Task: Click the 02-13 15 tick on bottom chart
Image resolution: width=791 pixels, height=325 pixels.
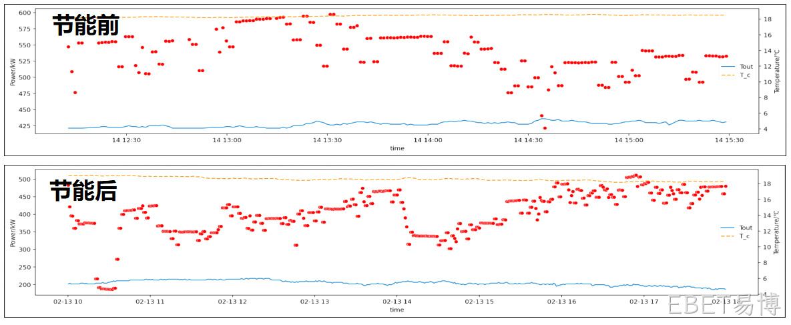Action: click(479, 302)
